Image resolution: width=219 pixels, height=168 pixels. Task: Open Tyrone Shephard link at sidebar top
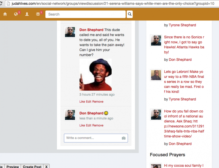point(182,25)
